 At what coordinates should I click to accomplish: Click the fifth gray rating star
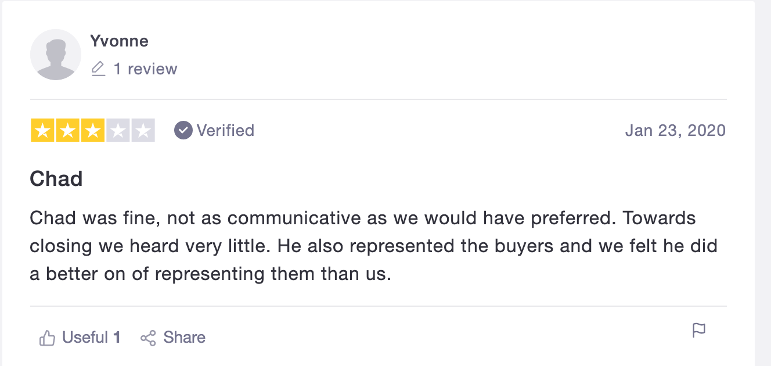(x=143, y=130)
